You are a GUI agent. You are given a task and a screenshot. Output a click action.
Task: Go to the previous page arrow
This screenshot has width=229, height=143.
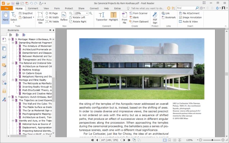(x=97, y=140)
